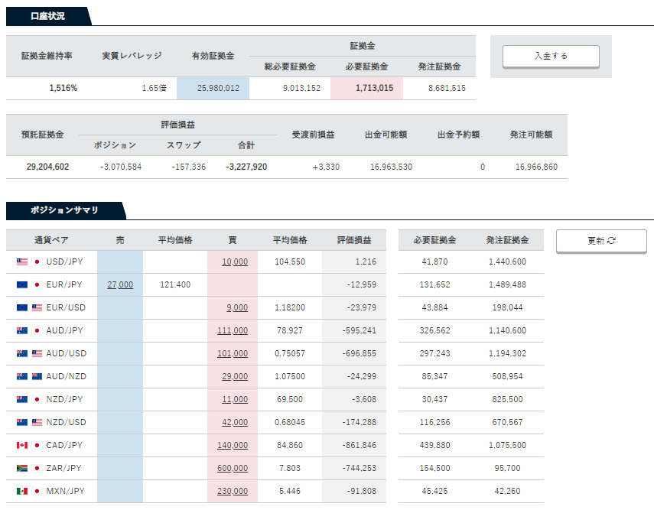Click the MXN/JPY pair name label
This screenshot has width=654, height=510.
click(66, 491)
